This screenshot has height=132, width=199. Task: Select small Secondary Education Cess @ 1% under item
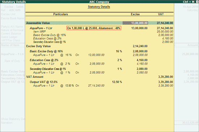click(x=49, y=42)
